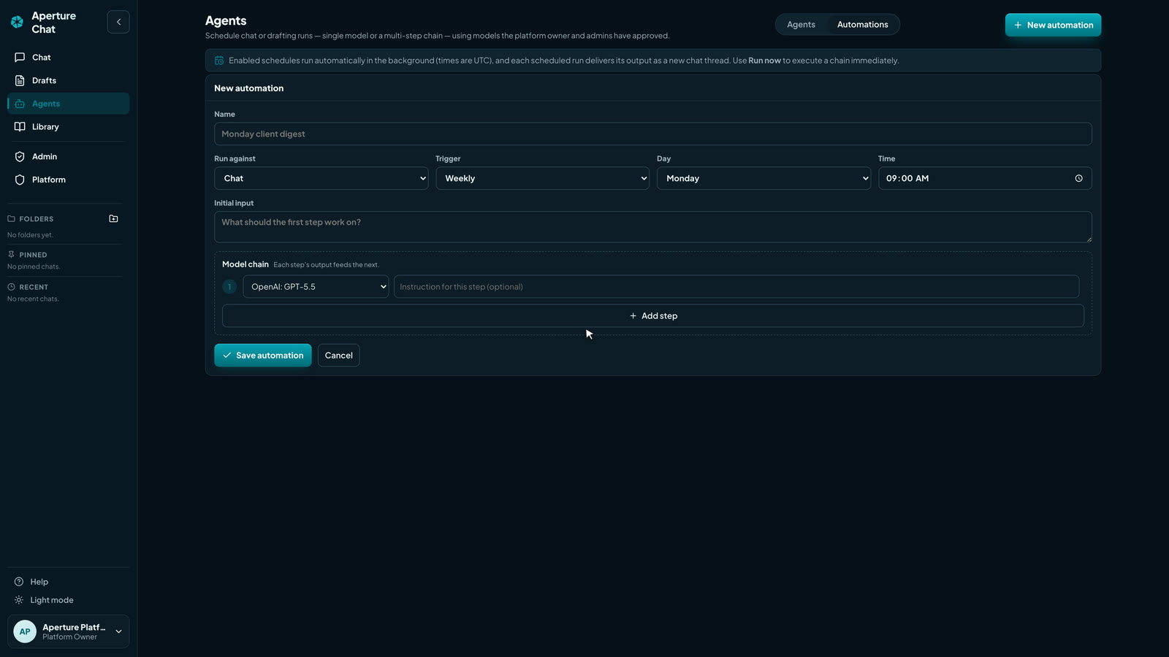Click Save automation
This screenshot has width=1169, height=657.
click(x=263, y=356)
